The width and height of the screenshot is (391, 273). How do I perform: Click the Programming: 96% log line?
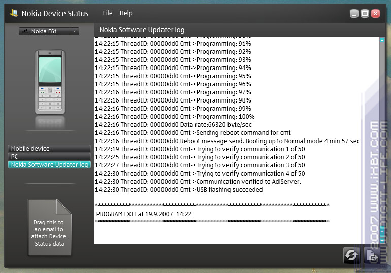point(173,84)
